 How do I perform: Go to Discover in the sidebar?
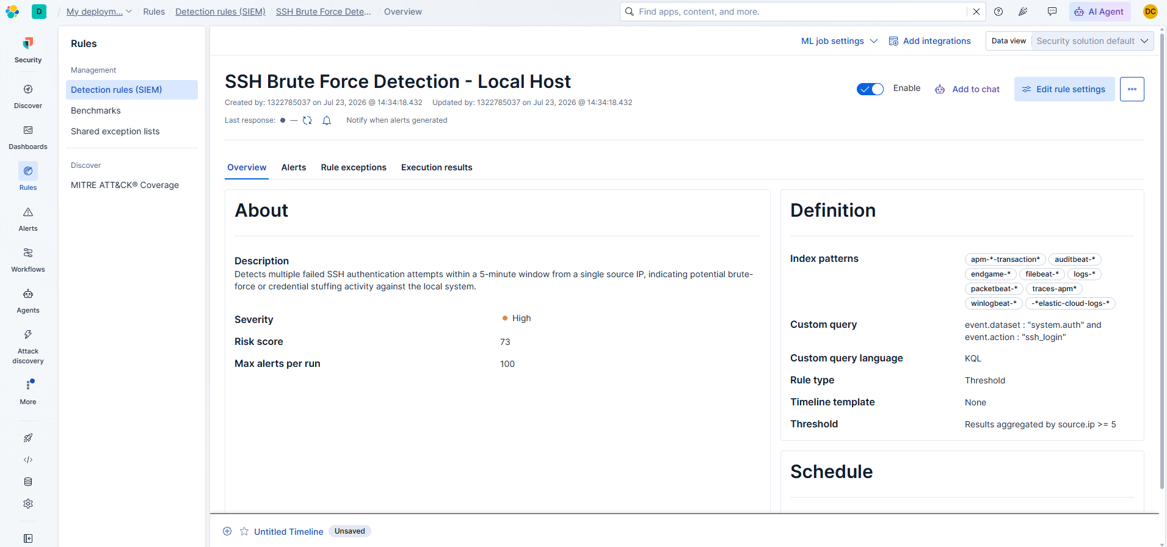28,96
